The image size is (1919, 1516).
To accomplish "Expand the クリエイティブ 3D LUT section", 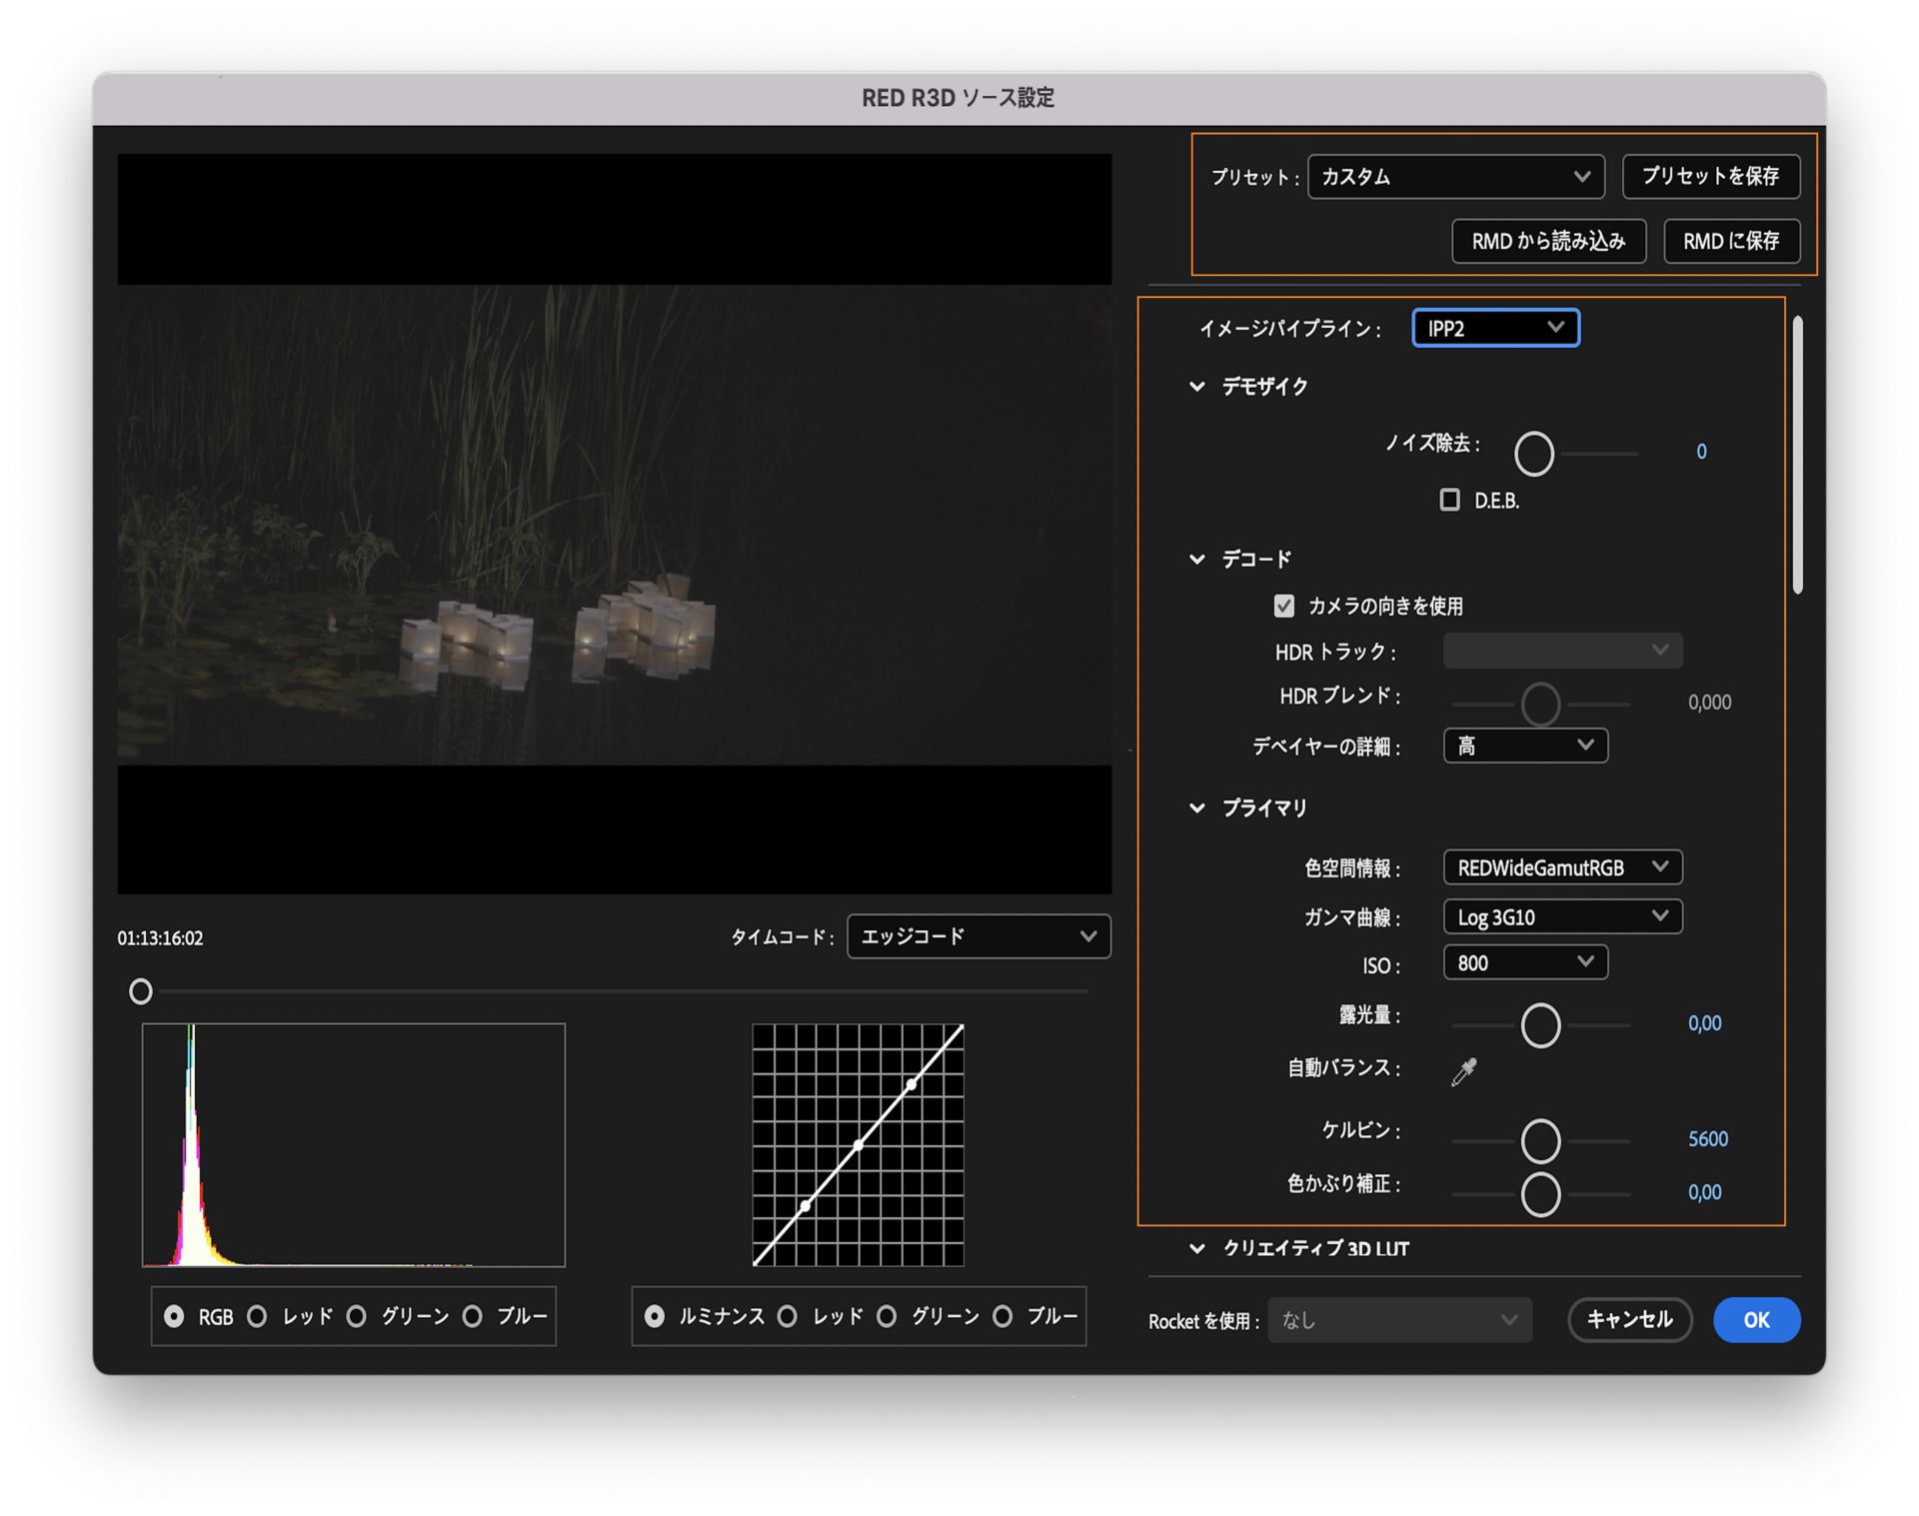I will coord(1196,1248).
